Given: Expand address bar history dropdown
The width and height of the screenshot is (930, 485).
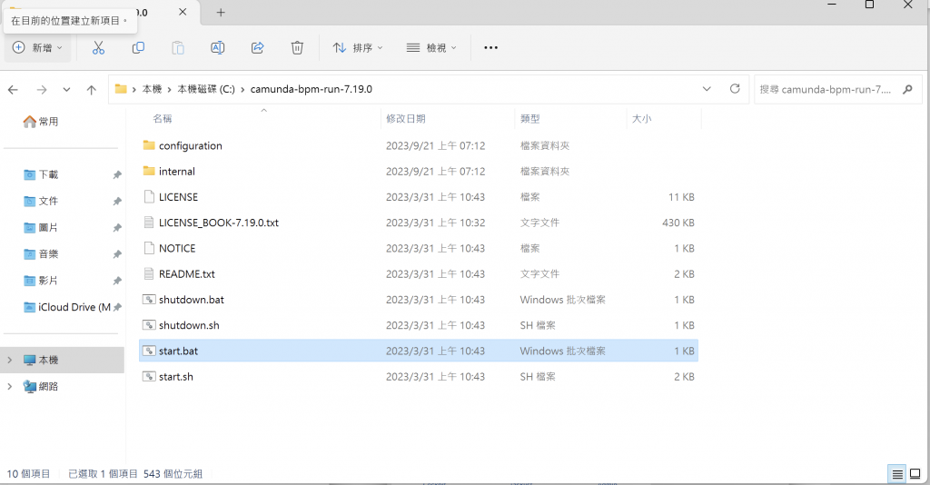Looking at the screenshot, I should (707, 89).
